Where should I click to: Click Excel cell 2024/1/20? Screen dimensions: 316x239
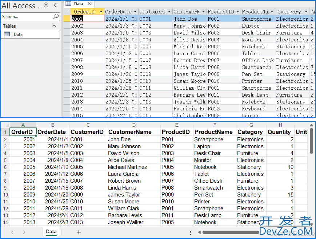tap(53, 195)
